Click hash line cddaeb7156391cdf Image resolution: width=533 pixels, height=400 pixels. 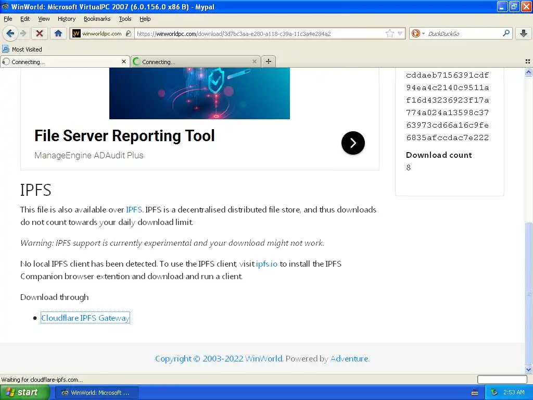(447, 75)
